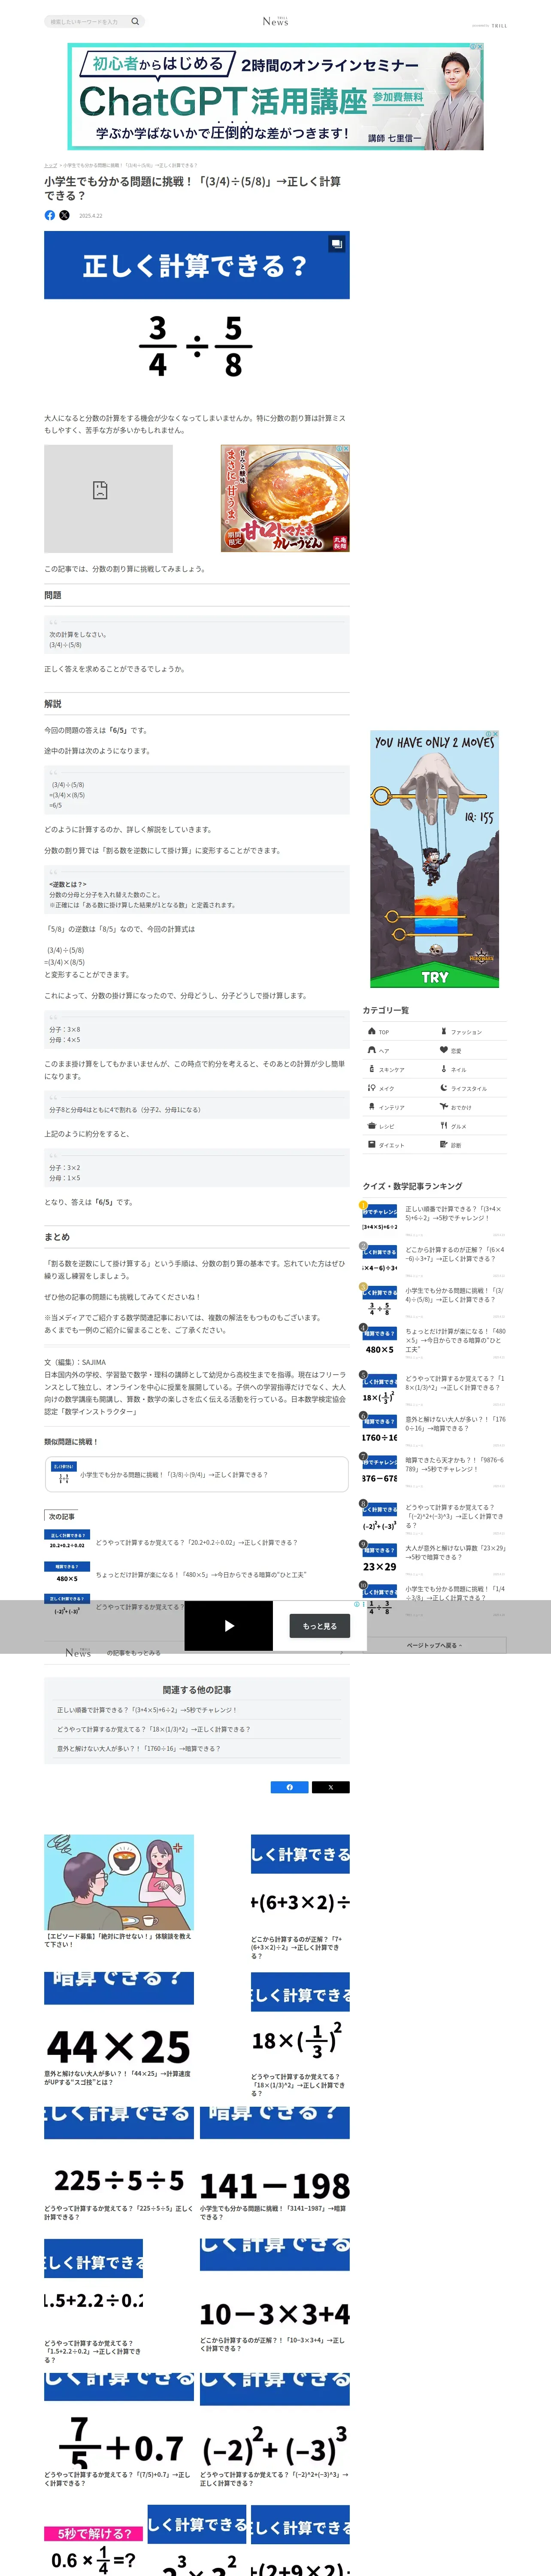Click the blue Facebook share button

click(x=290, y=1787)
